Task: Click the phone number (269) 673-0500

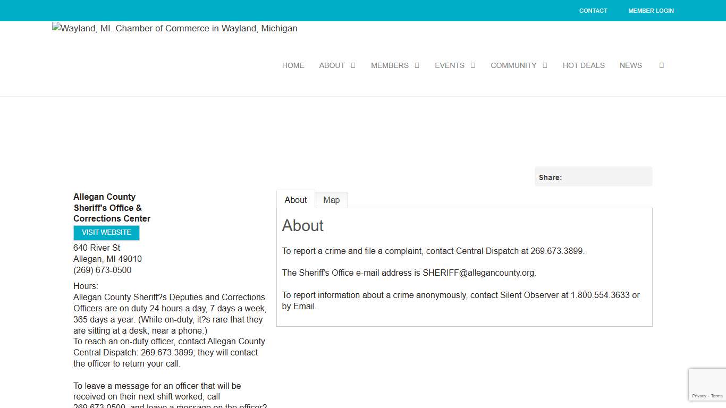Action: click(x=102, y=270)
